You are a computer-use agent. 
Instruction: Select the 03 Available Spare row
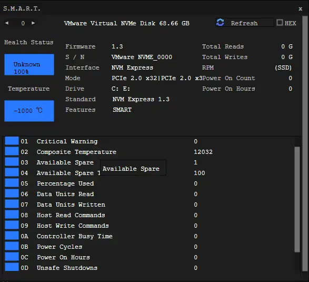click(149, 162)
